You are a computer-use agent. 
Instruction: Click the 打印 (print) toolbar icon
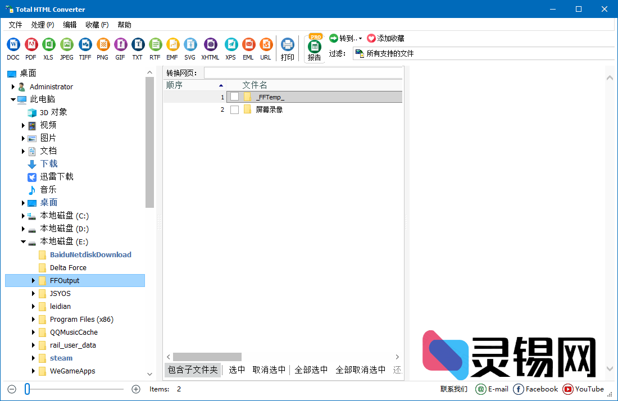(x=287, y=44)
